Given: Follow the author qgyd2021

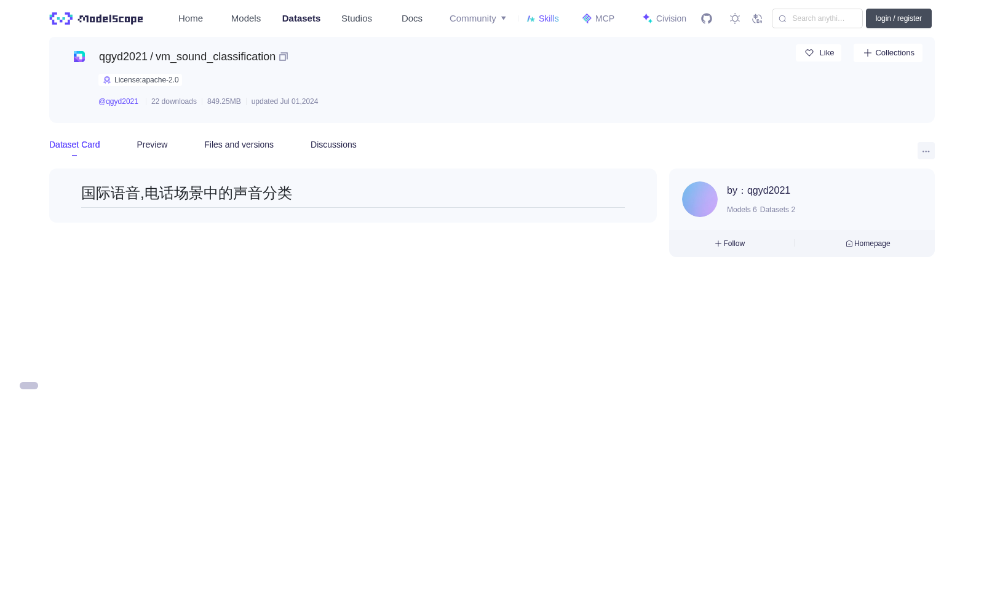Looking at the screenshot, I should tap(730, 244).
